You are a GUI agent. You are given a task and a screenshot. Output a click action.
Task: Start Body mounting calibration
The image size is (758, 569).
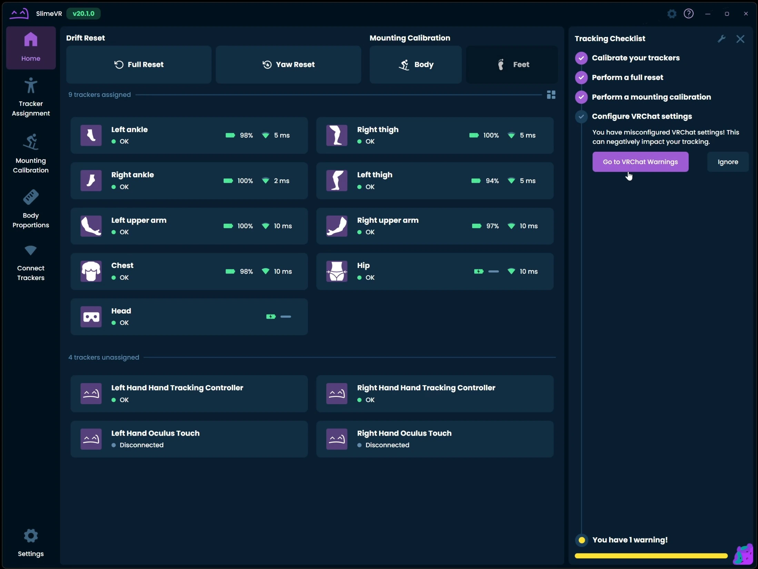coord(416,64)
